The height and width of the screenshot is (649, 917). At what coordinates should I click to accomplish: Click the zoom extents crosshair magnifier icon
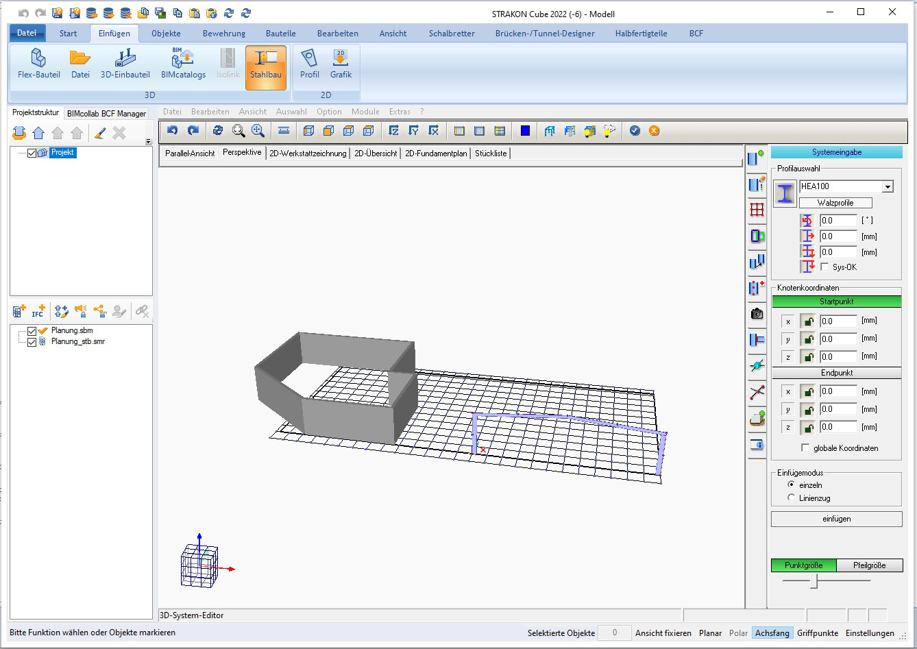(x=258, y=131)
